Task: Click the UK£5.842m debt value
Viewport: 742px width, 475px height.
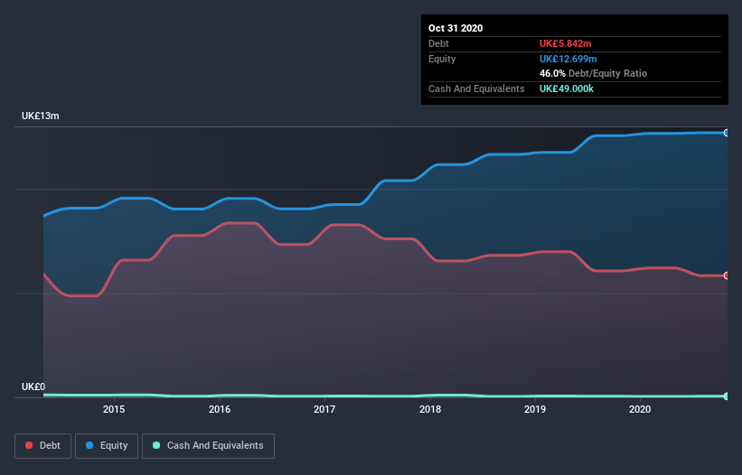Action: 566,43
